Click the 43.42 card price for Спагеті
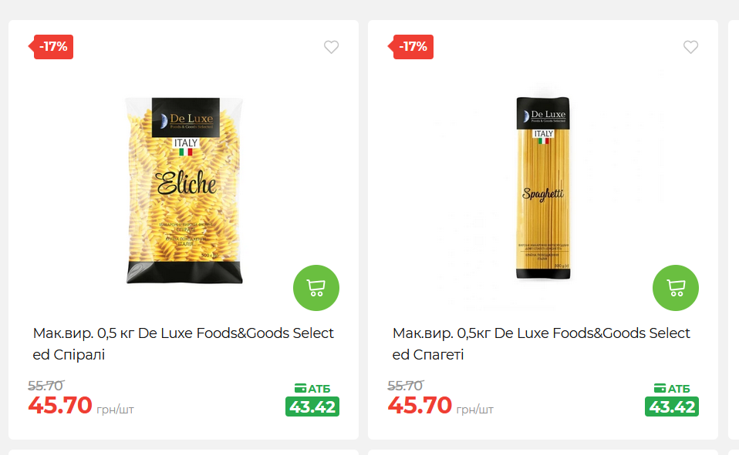 point(672,406)
